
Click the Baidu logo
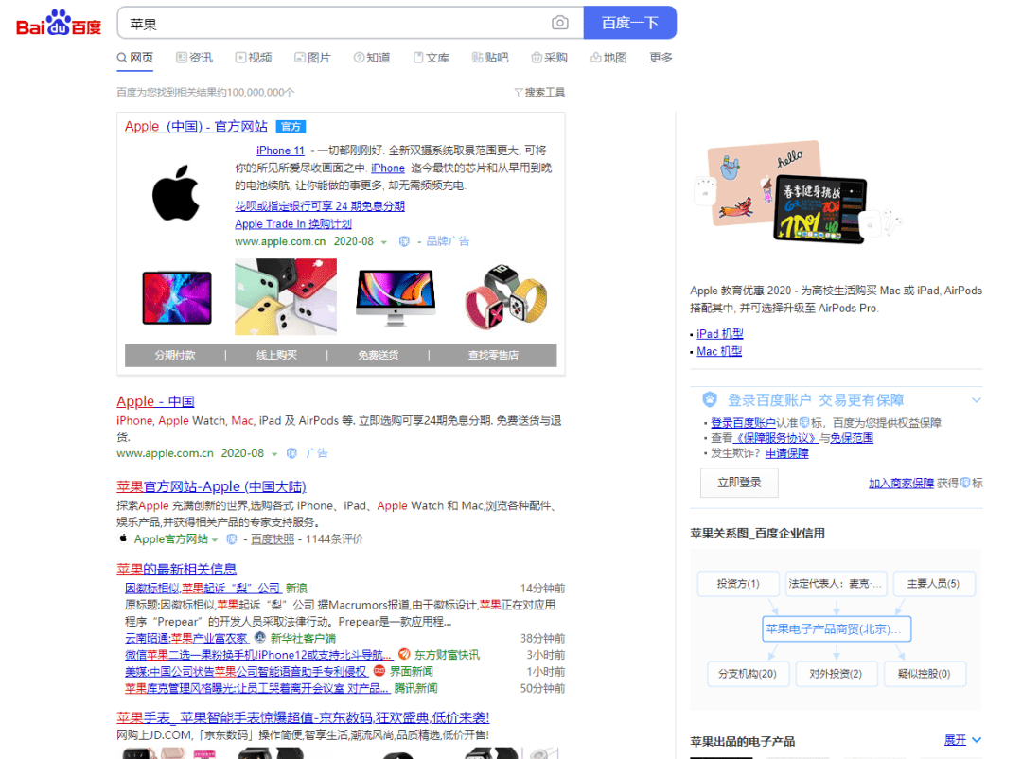pos(59,23)
